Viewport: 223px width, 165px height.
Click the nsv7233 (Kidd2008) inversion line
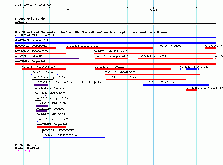[x=47, y=59]
